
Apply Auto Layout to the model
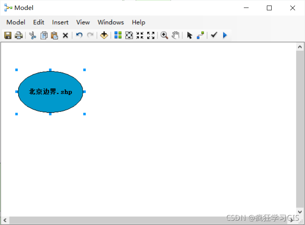click(118, 35)
